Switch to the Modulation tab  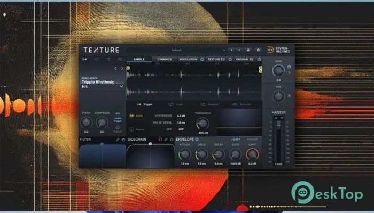click(188, 59)
